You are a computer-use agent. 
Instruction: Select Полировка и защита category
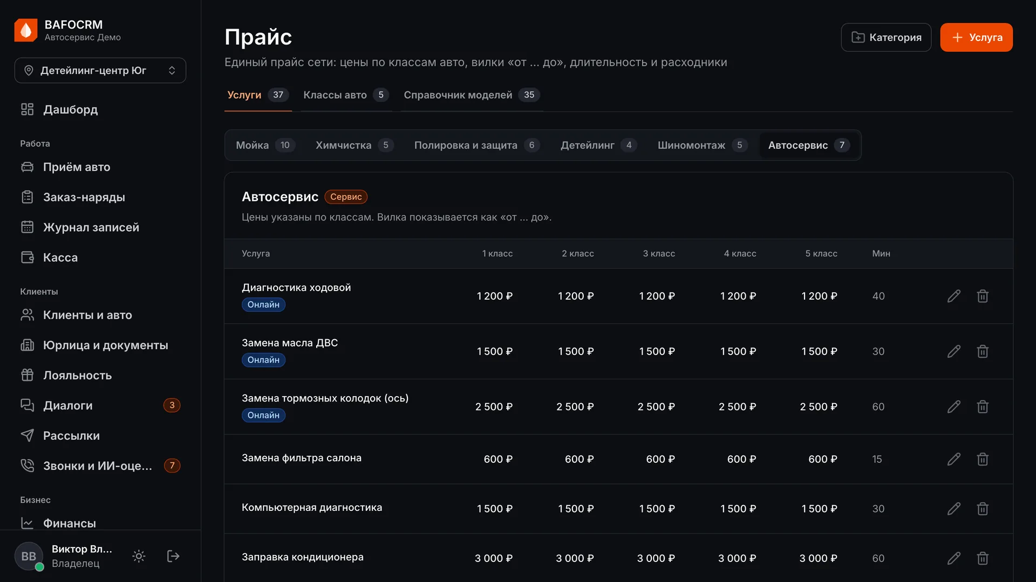pyautogui.click(x=477, y=145)
